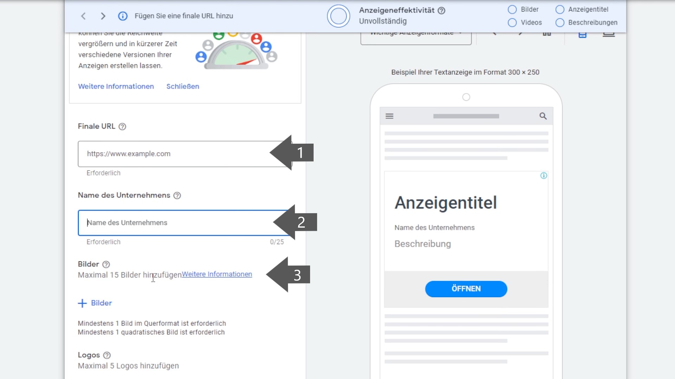Click 'Name des Unternehmens' text in ad preview

[435, 228]
